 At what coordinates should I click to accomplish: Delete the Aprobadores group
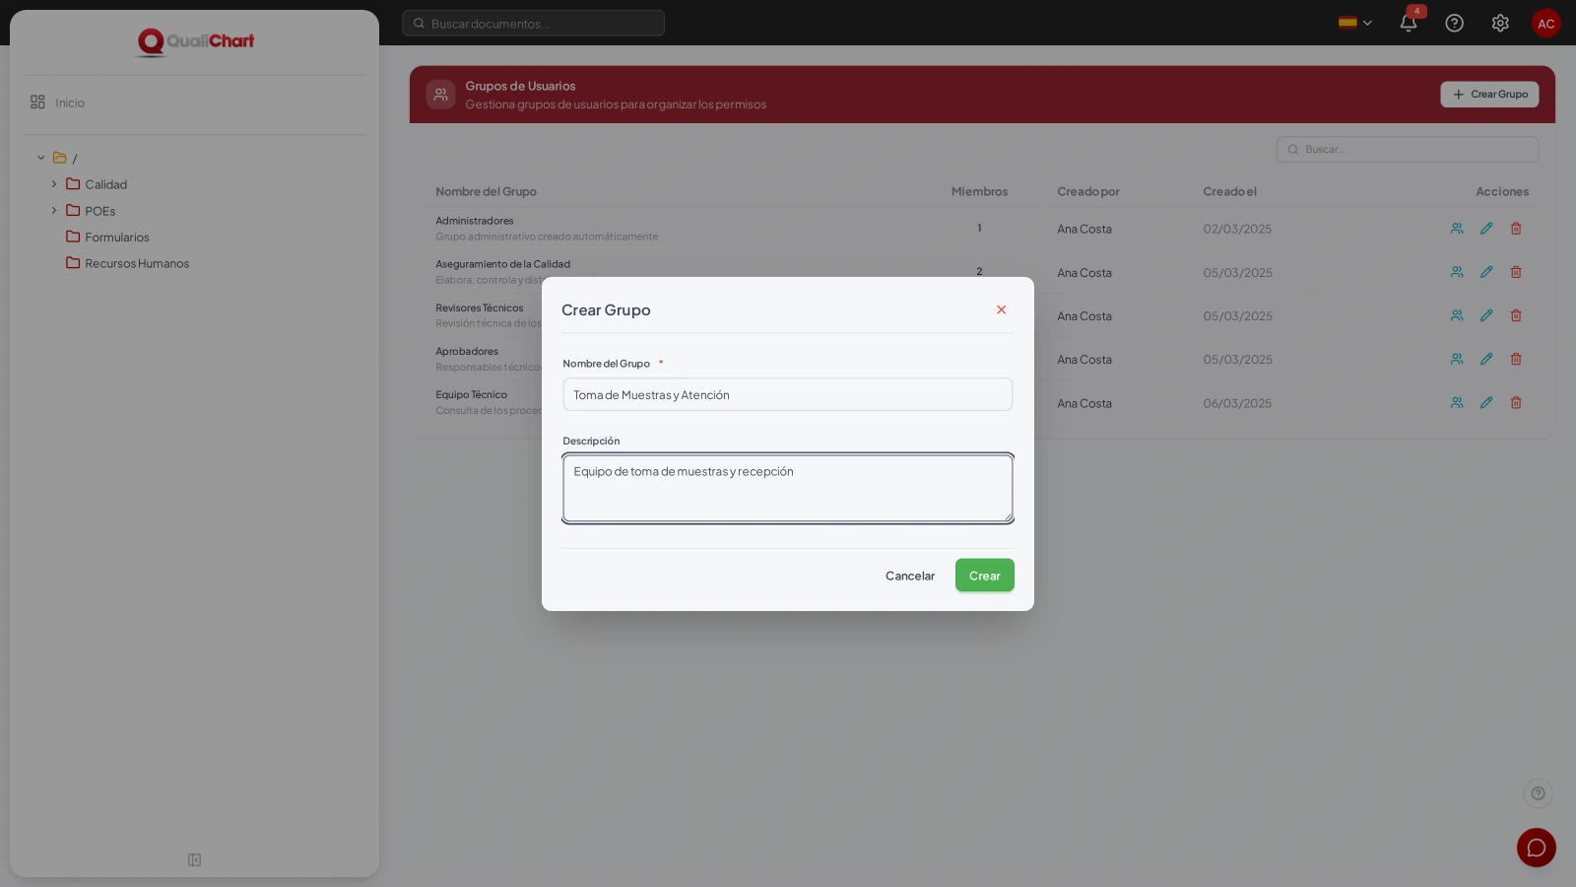coord(1516,359)
